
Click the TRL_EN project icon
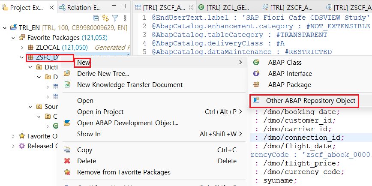[13, 27]
